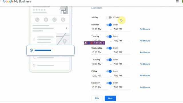Open the Google apps grid menu
This screenshot has height=103, width=183.
coord(177,1)
